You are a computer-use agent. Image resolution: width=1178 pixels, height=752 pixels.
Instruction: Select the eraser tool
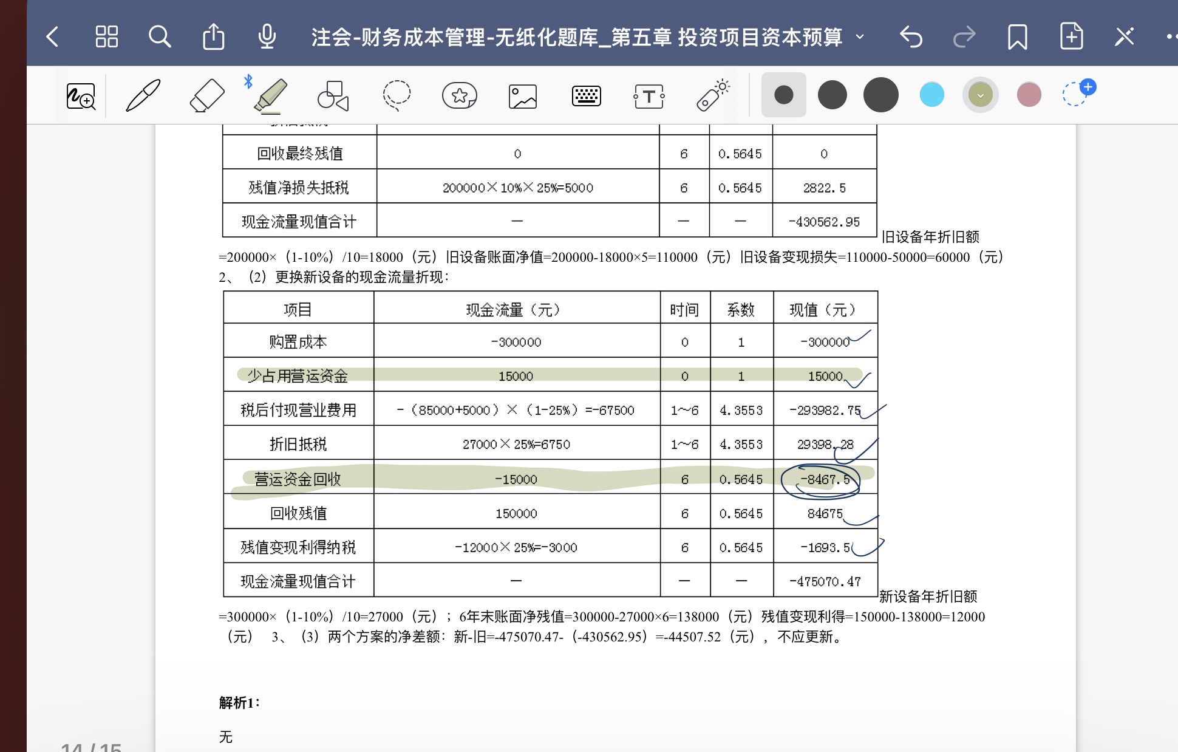click(206, 95)
